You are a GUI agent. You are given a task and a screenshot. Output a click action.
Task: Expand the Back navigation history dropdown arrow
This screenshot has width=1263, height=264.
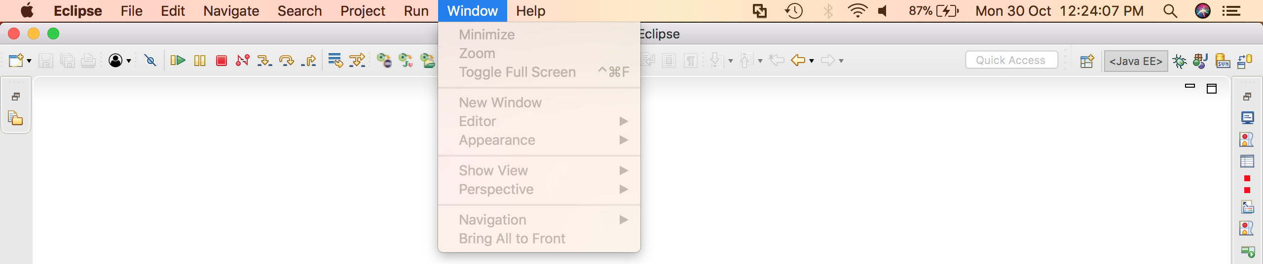click(x=812, y=61)
